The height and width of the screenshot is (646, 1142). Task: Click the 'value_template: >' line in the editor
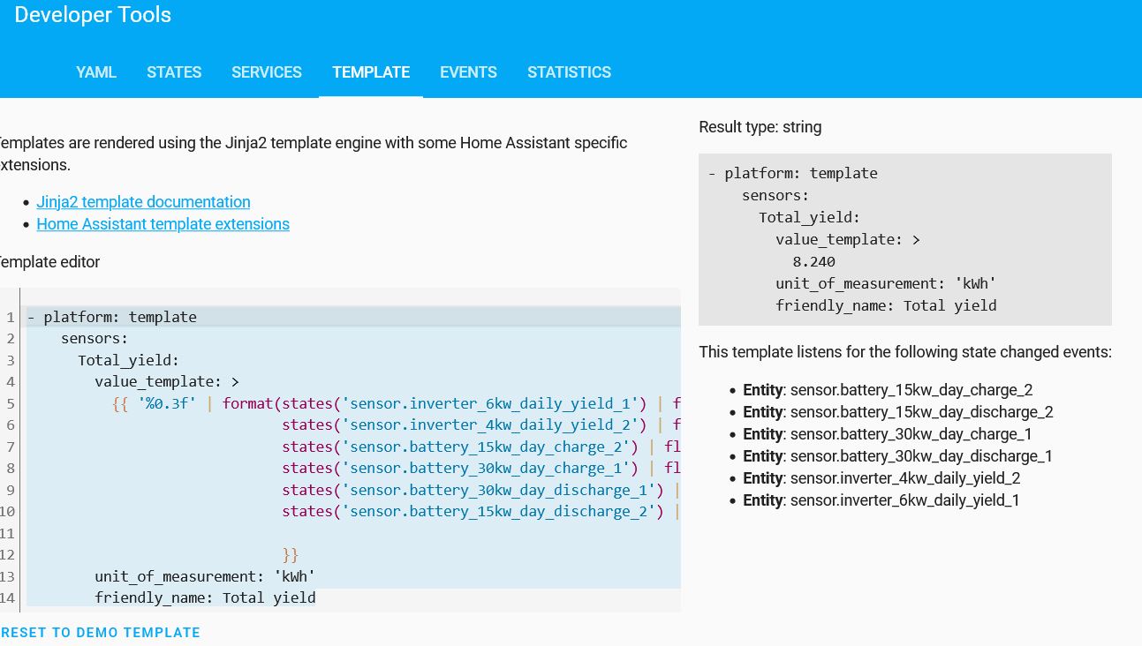(x=167, y=382)
